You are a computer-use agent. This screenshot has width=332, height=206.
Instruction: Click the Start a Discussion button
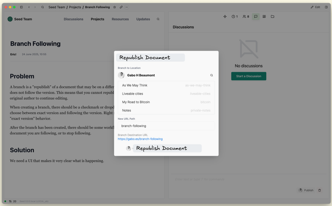pyautogui.click(x=248, y=76)
